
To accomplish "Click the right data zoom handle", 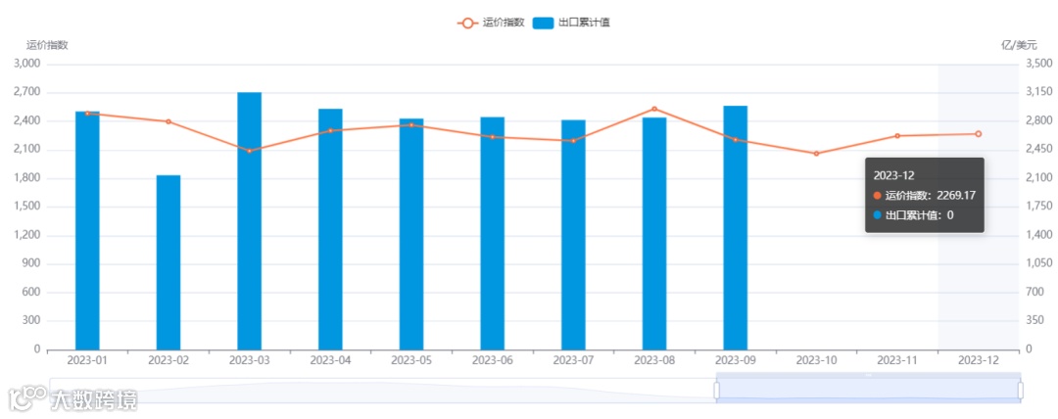I will [x=1020, y=390].
